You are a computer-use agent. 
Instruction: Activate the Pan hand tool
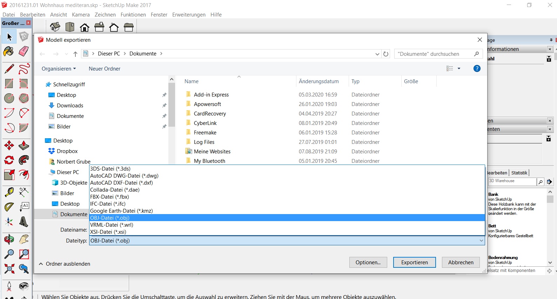[x=24, y=239]
